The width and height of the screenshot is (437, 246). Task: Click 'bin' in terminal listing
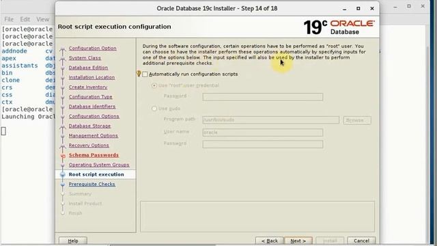click(x=7, y=73)
